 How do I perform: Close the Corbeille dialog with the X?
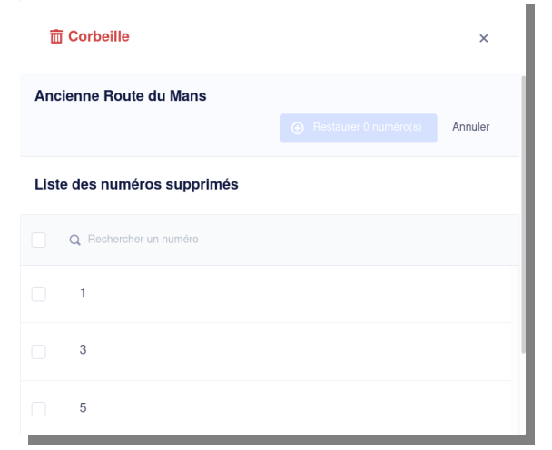click(483, 38)
